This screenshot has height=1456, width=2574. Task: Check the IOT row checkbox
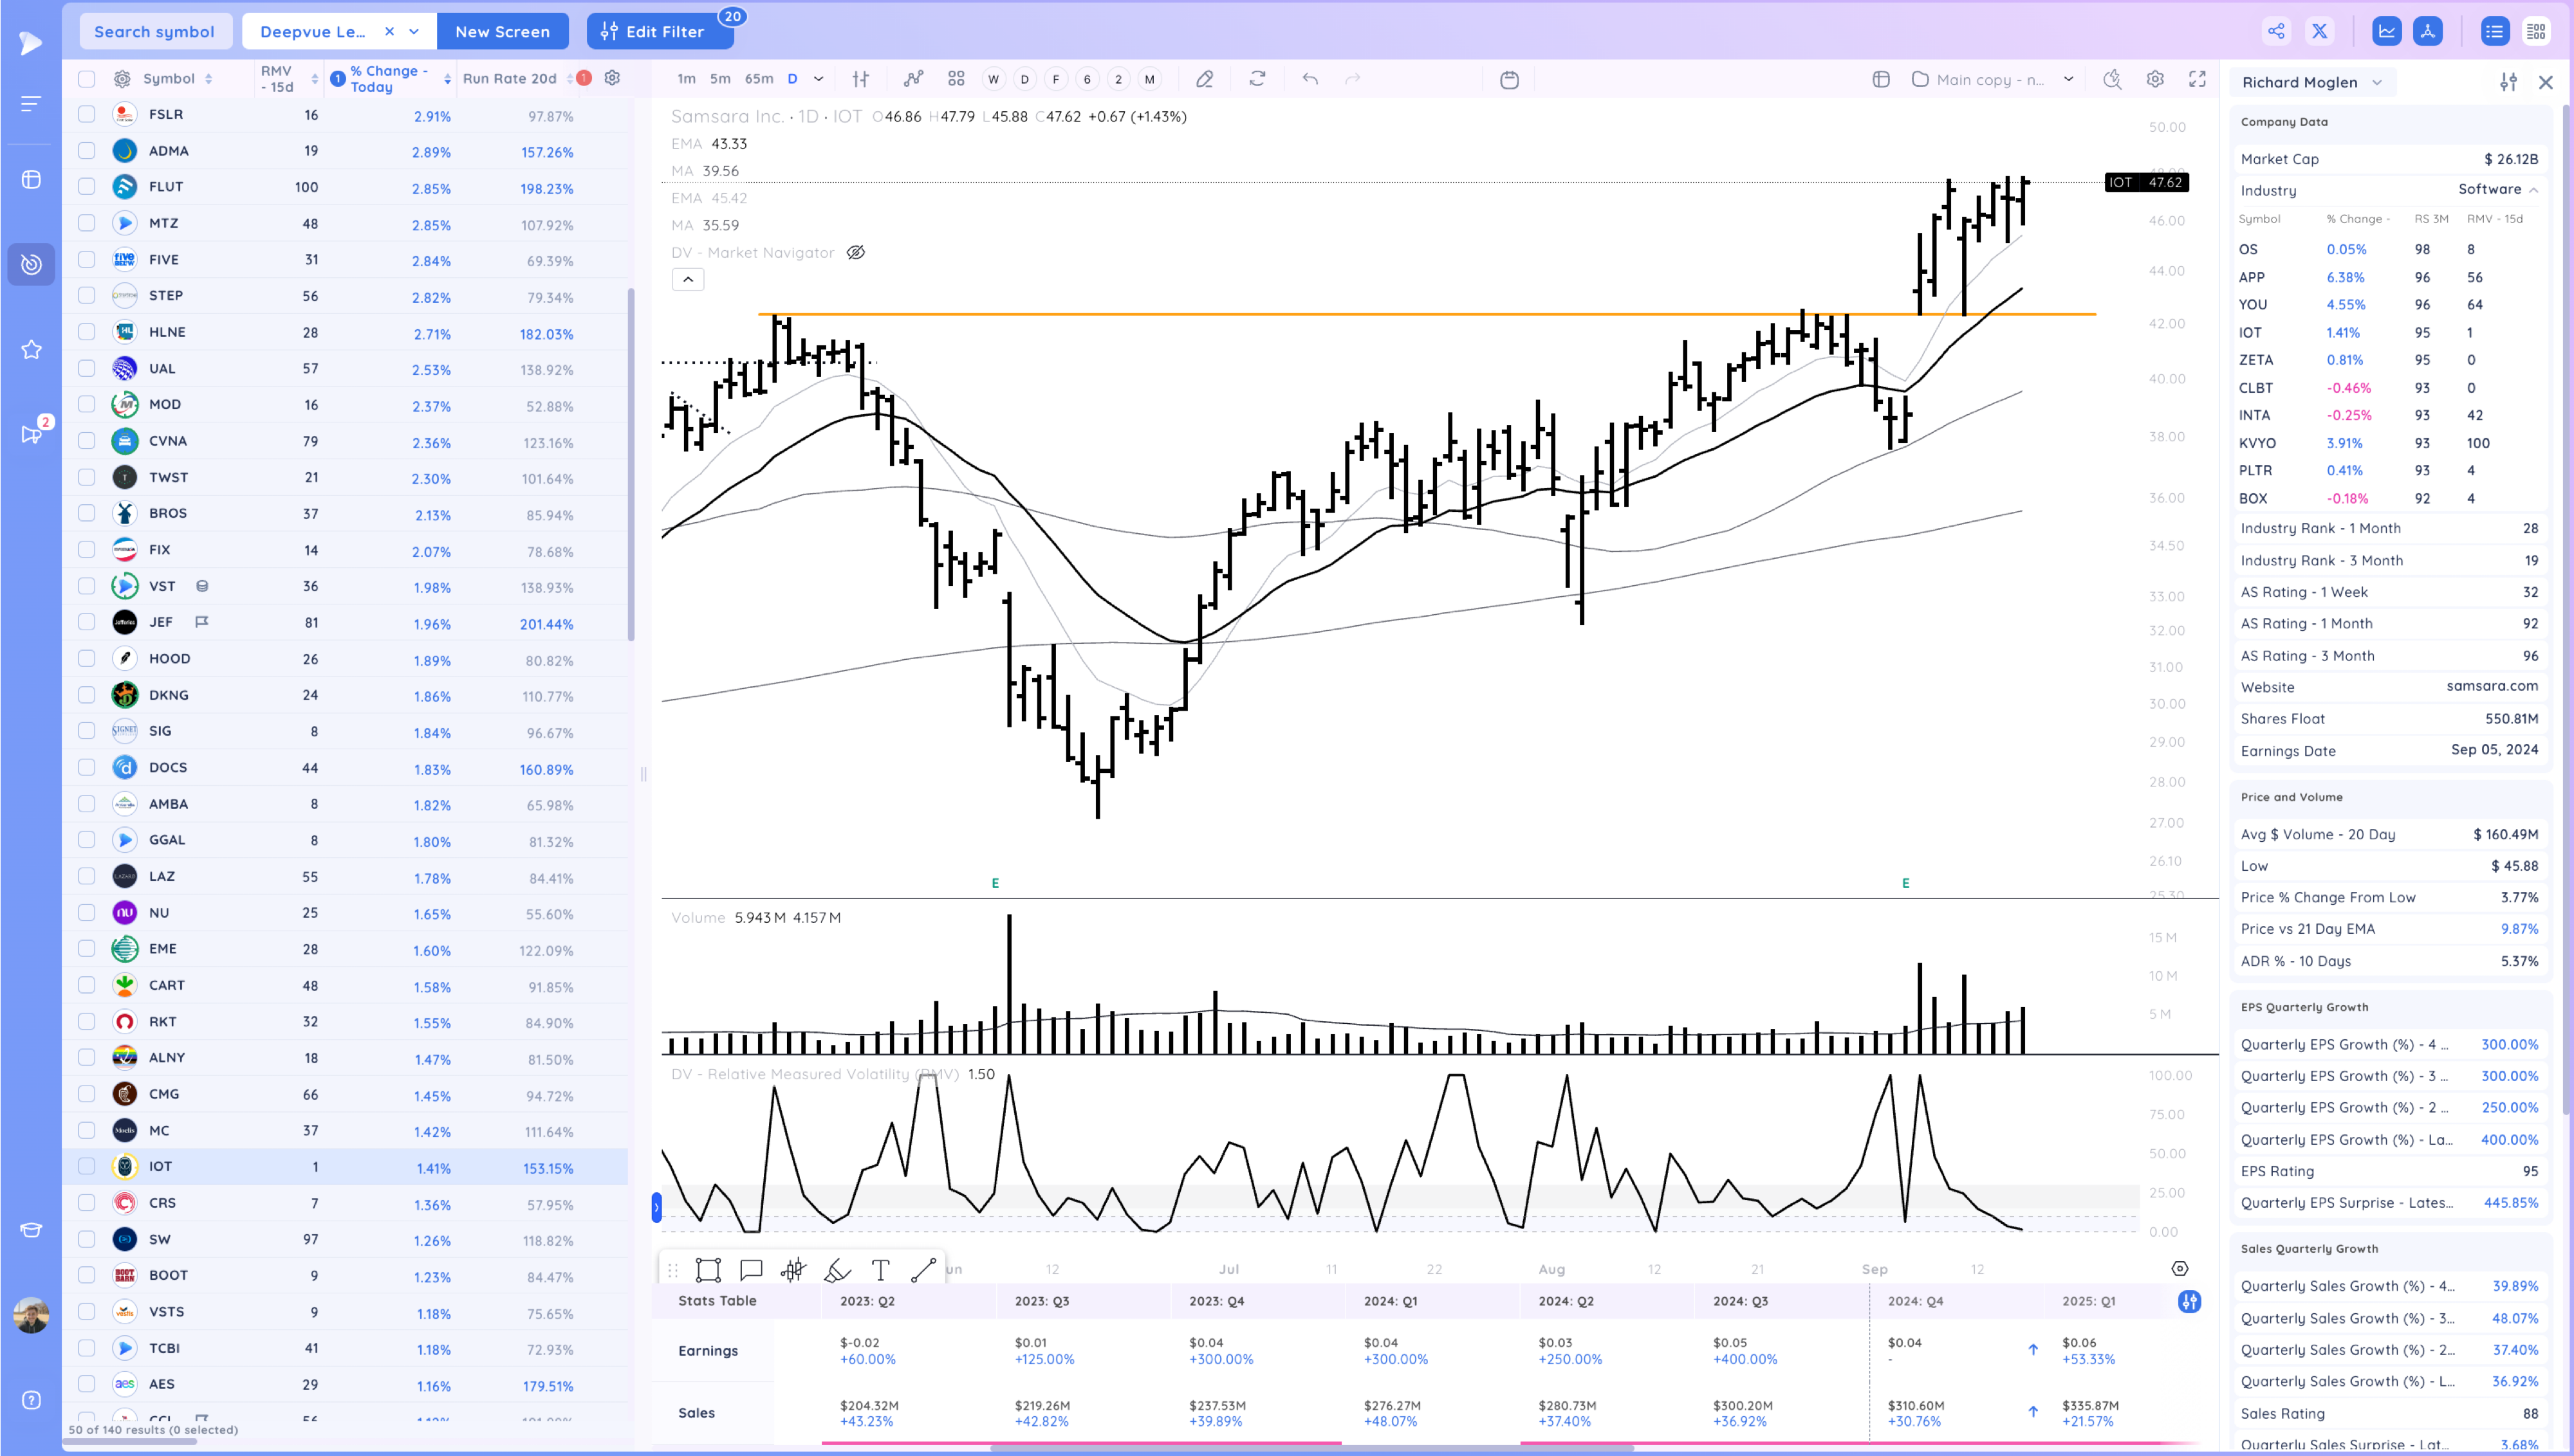[87, 1166]
